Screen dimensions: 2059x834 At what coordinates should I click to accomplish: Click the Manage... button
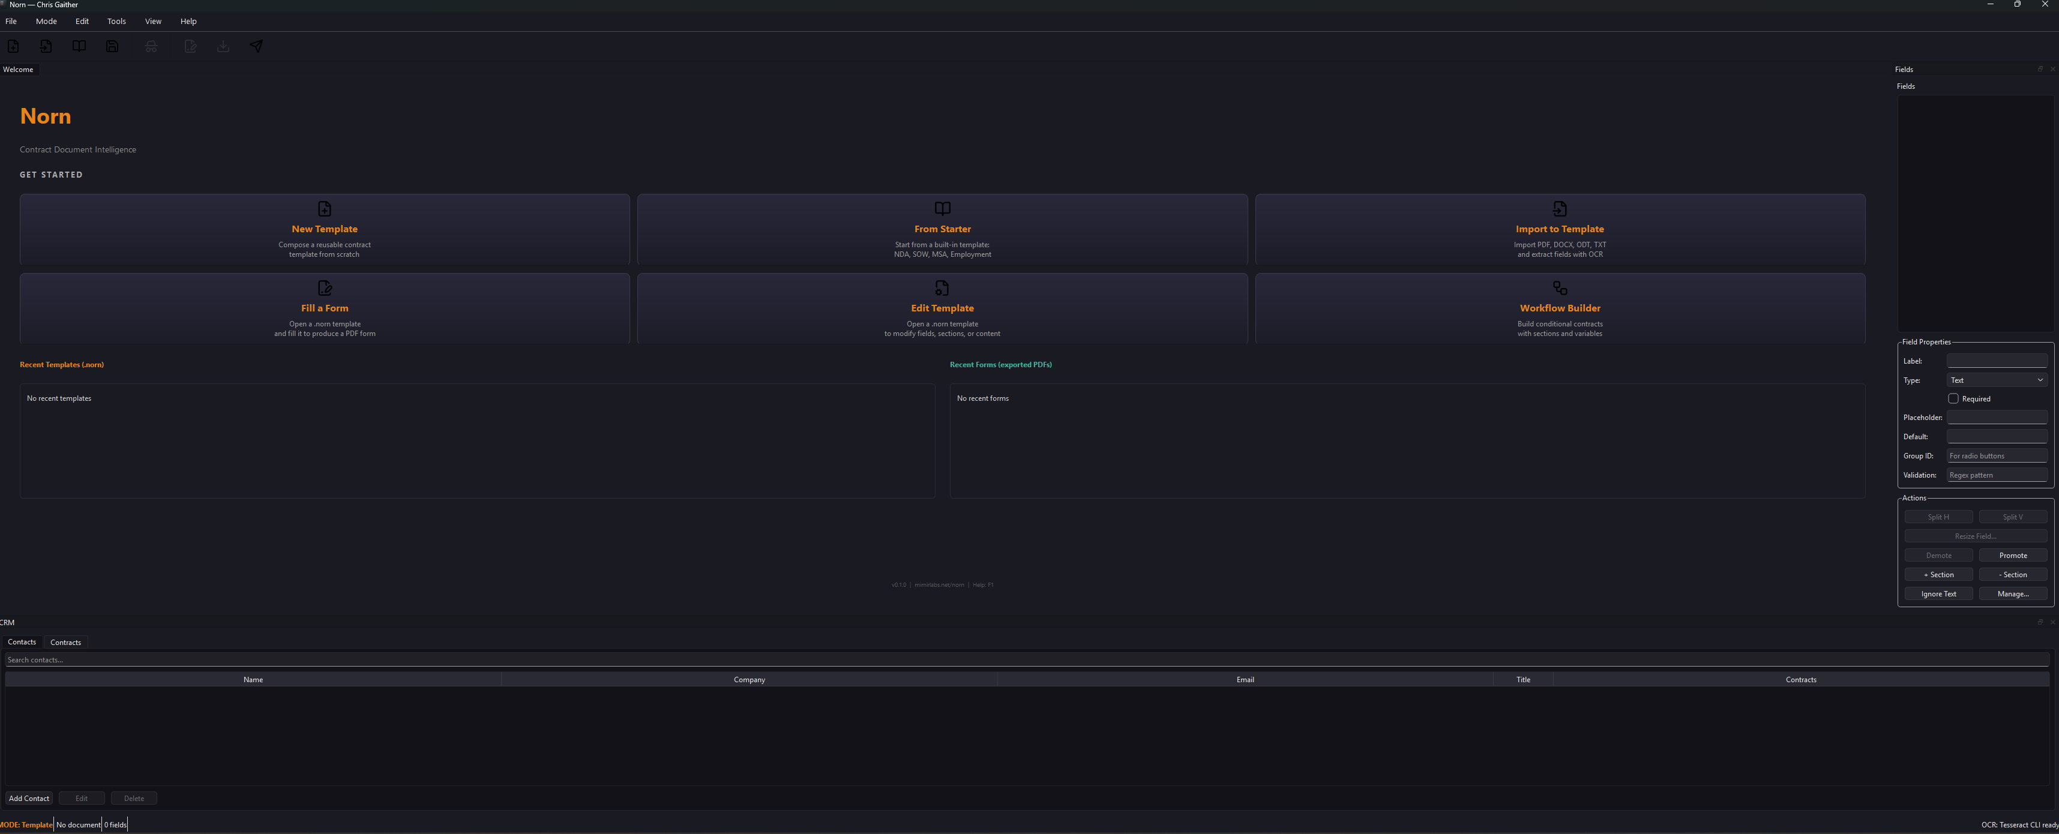(x=2013, y=593)
